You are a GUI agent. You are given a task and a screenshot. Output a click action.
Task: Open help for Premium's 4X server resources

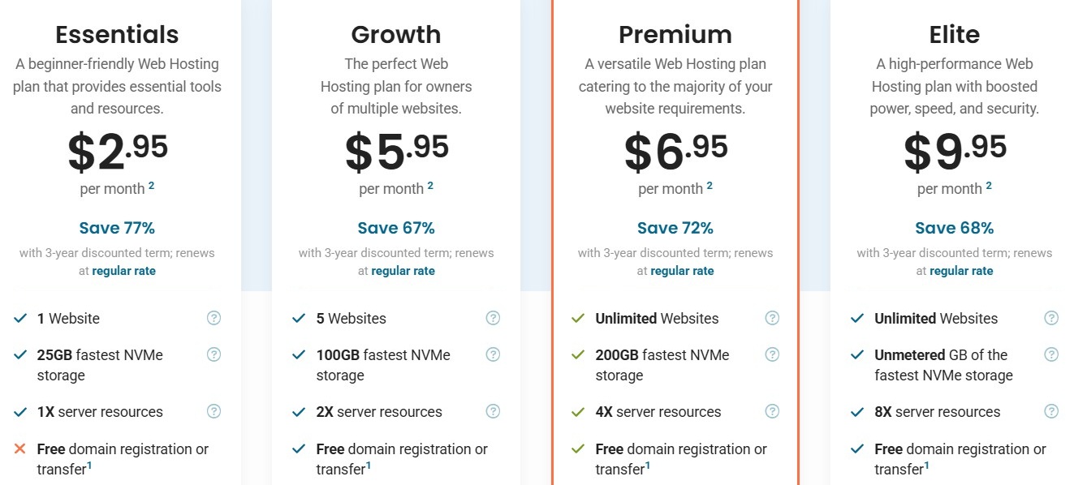click(772, 411)
